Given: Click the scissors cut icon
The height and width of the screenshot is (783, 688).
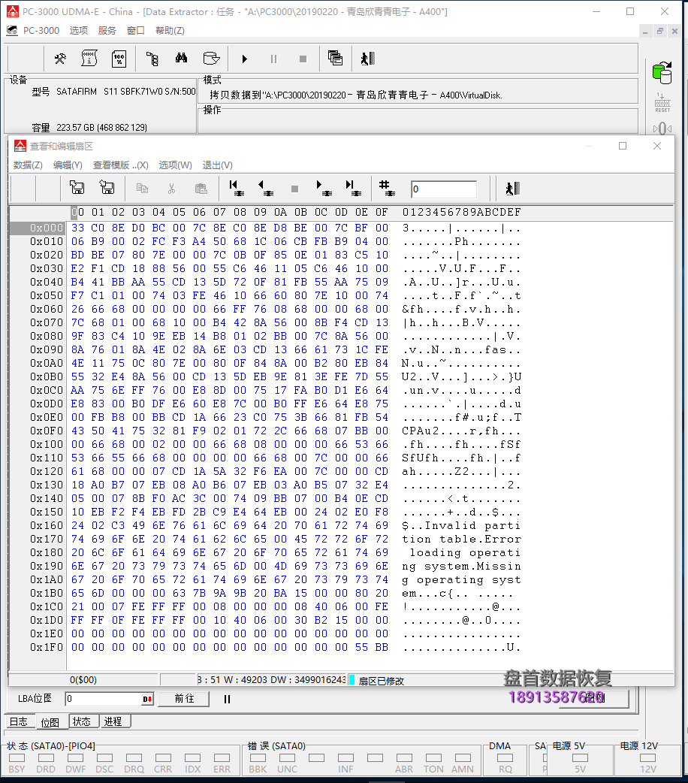Looking at the screenshot, I should 172,189.
